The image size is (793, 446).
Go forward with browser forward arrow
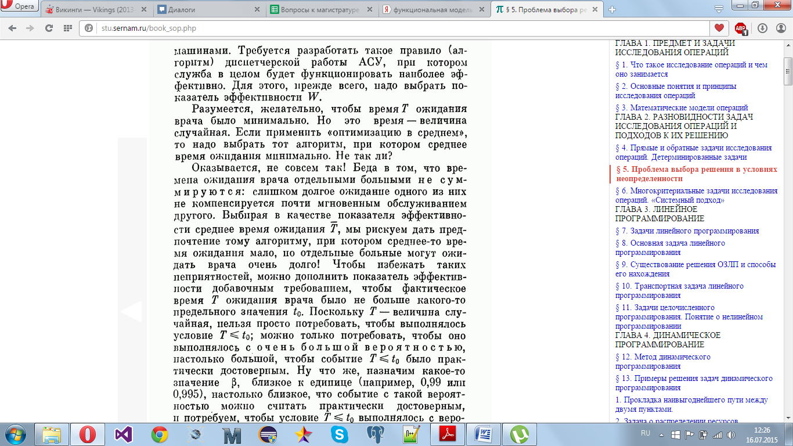click(31, 28)
